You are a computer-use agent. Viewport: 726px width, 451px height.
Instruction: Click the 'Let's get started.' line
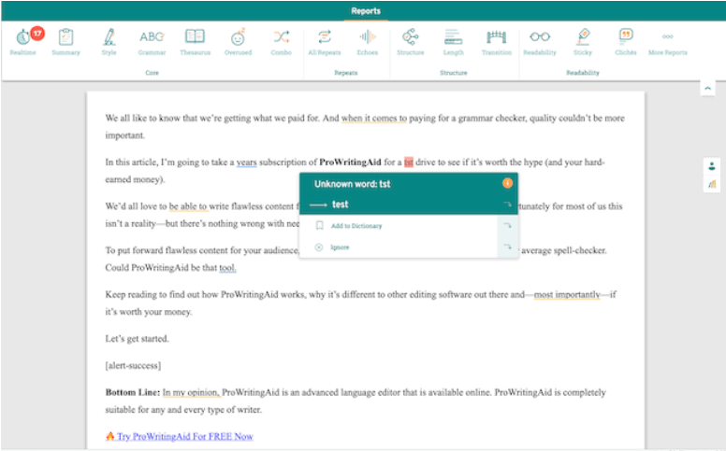coord(137,339)
